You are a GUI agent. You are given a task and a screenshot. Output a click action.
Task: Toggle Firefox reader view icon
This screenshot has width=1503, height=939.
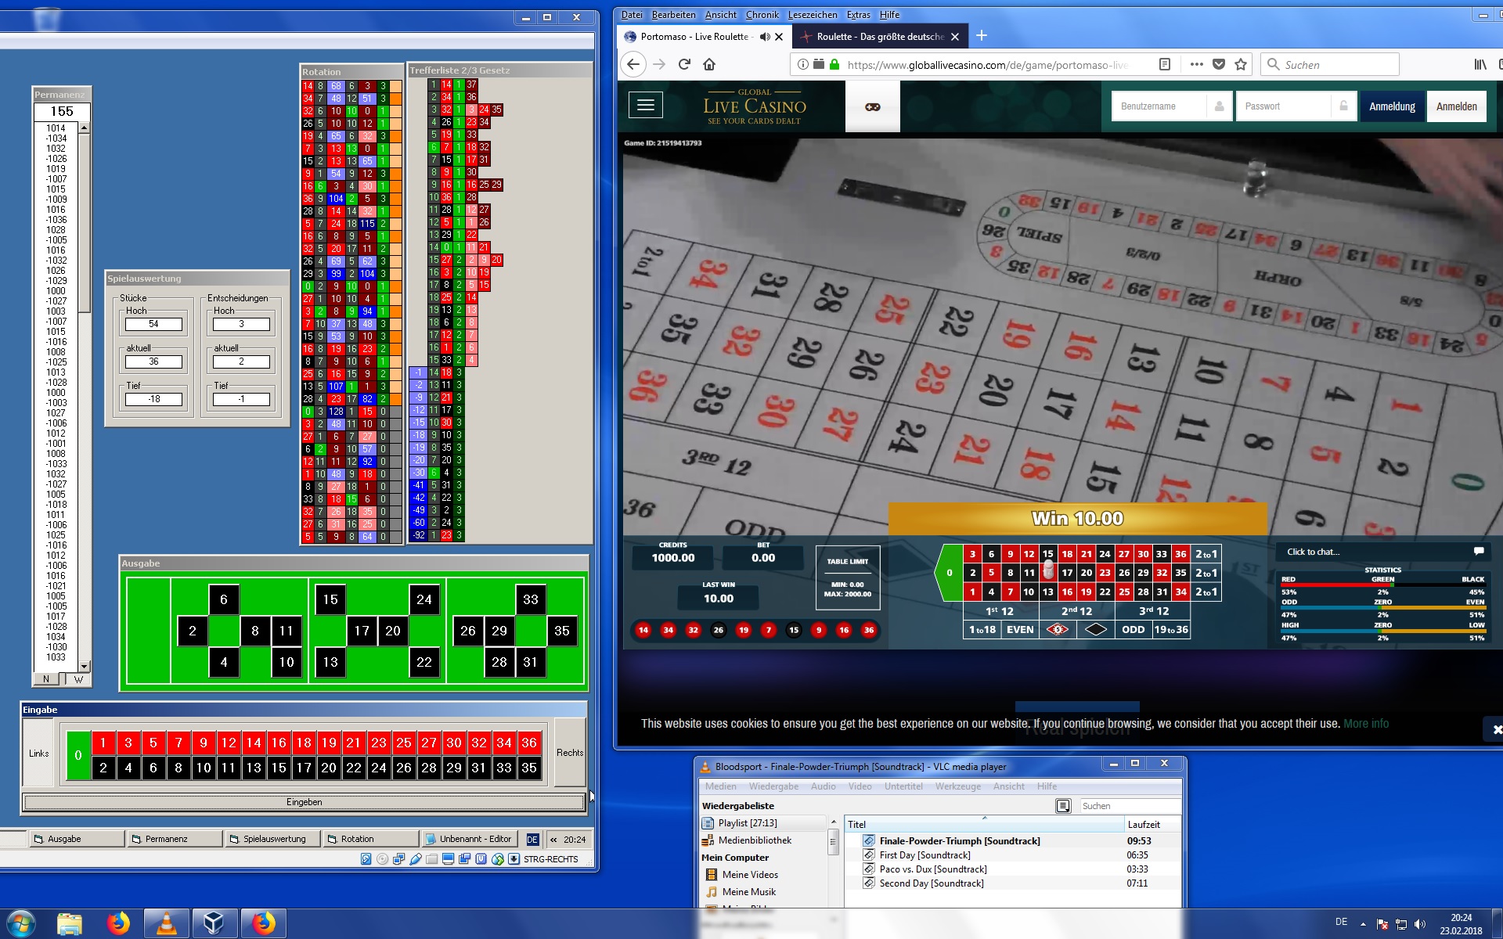click(1165, 65)
